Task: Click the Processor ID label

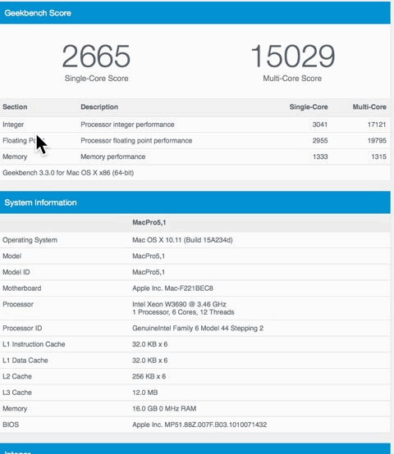Action: pyautogui.click(x=22, y=329)
